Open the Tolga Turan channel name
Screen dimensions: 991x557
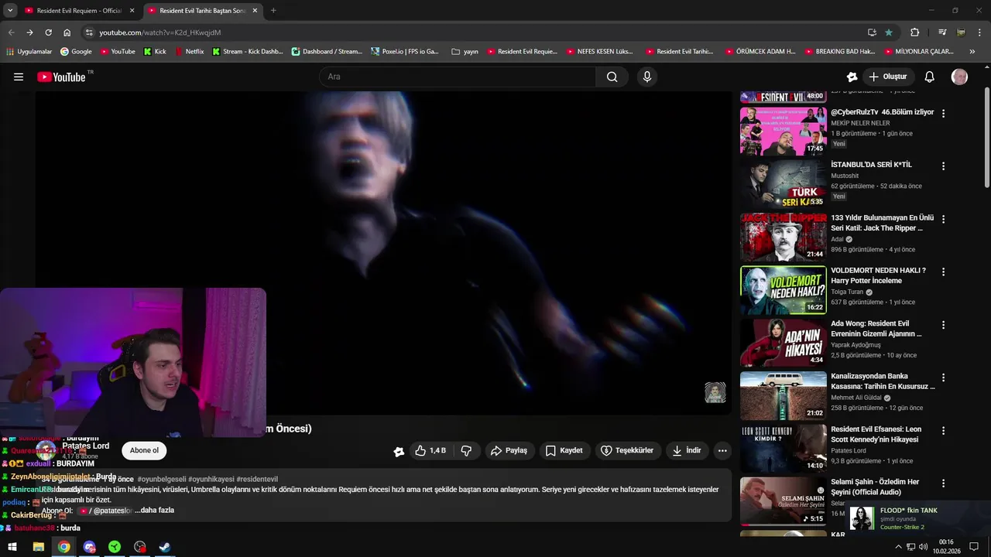tap(847, 292)
